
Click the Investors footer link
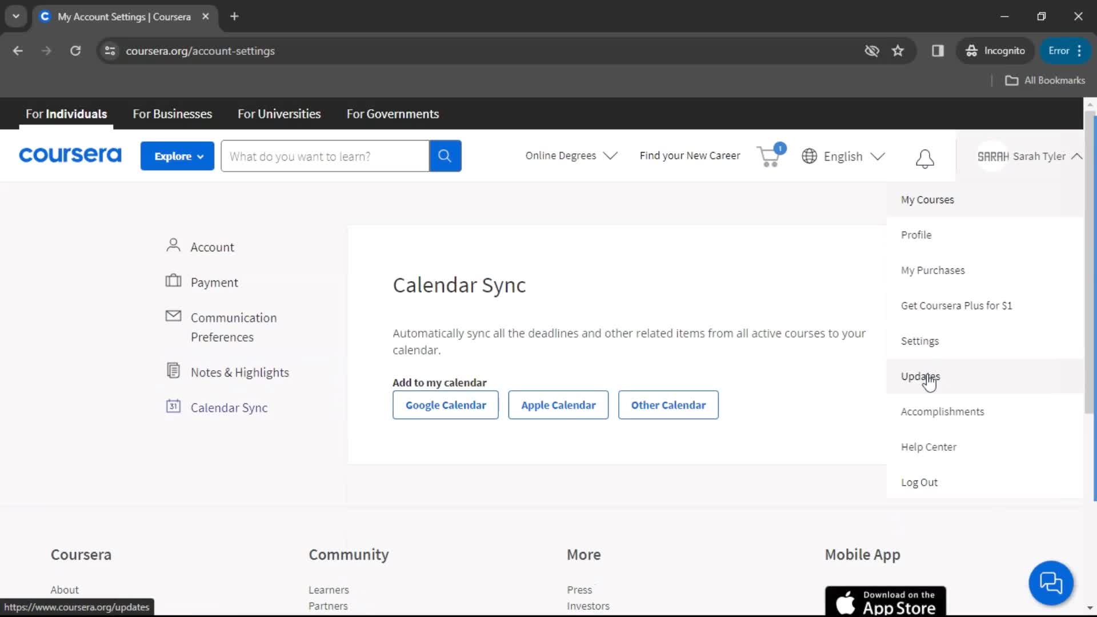coord(588,606)
